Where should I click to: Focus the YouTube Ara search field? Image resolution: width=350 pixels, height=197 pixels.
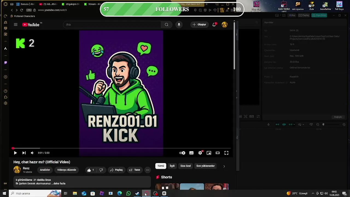point(112,25)
